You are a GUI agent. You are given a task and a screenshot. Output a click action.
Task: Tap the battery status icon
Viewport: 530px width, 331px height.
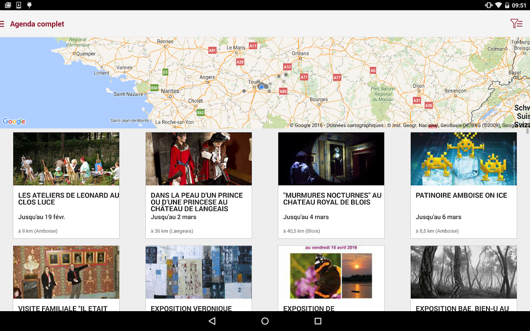pyautogui.click(x=507, y=5)
